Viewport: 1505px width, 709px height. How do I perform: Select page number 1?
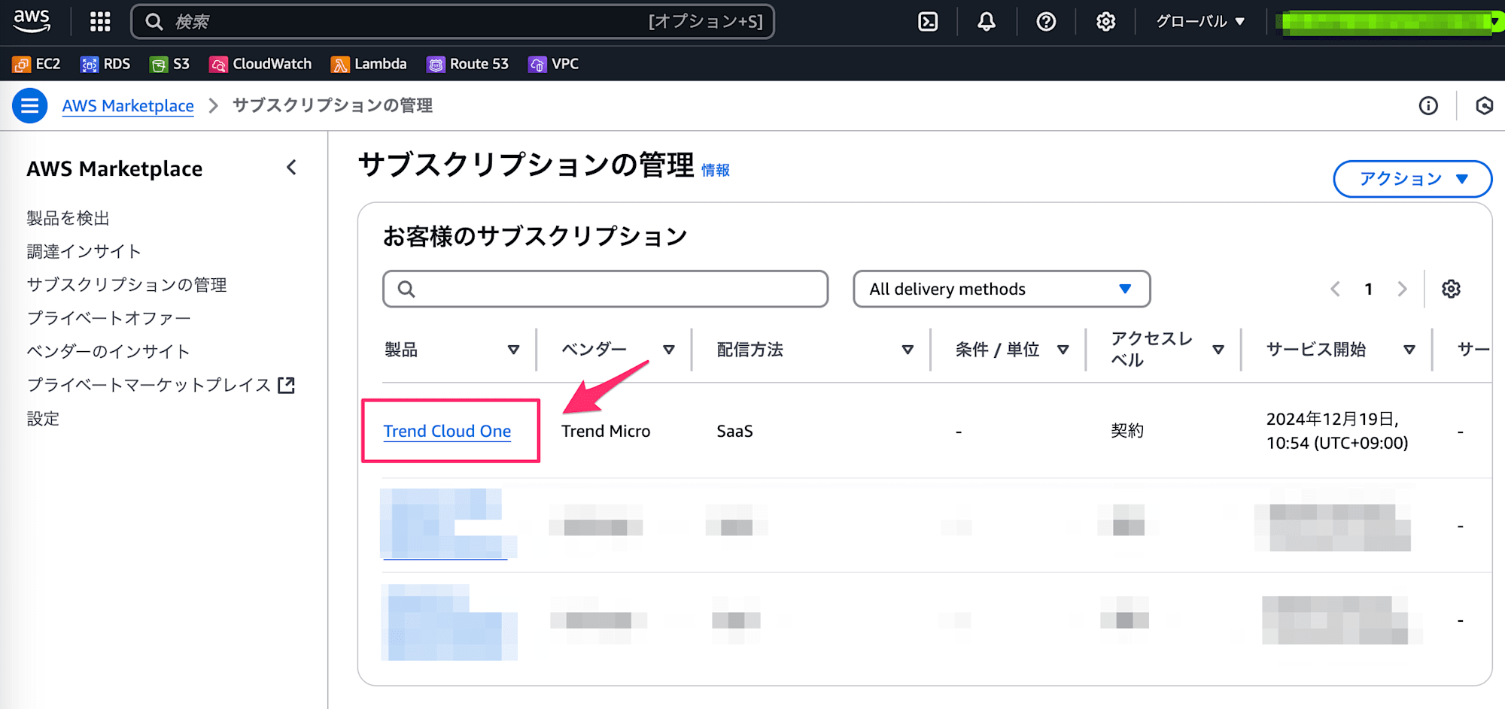click(1369, 289)
